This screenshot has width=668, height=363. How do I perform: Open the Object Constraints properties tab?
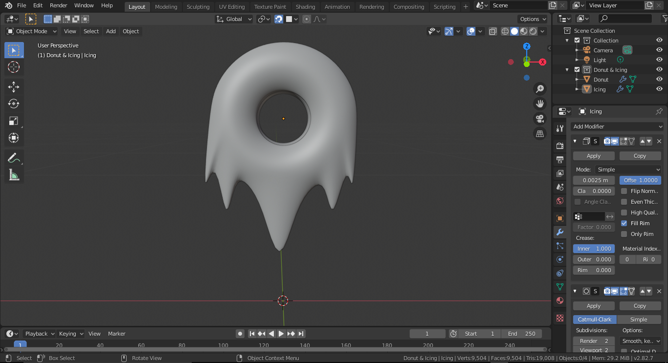[x=560, y=273]
